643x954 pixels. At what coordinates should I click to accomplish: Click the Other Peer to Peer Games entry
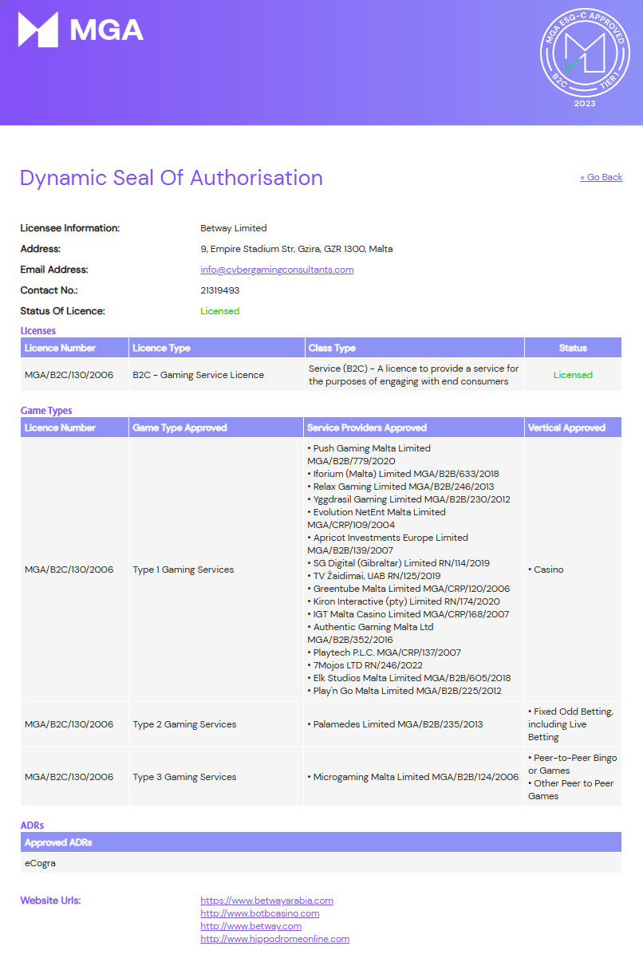coord(570,790)
